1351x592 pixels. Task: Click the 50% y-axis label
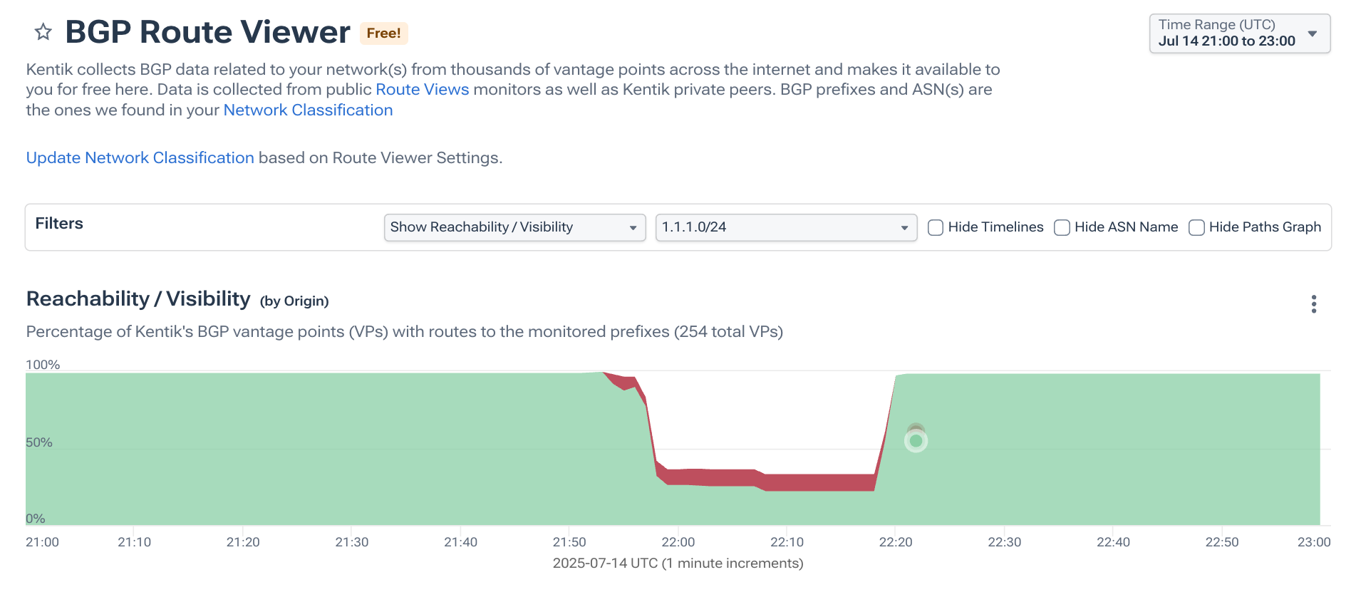[39, 442]
